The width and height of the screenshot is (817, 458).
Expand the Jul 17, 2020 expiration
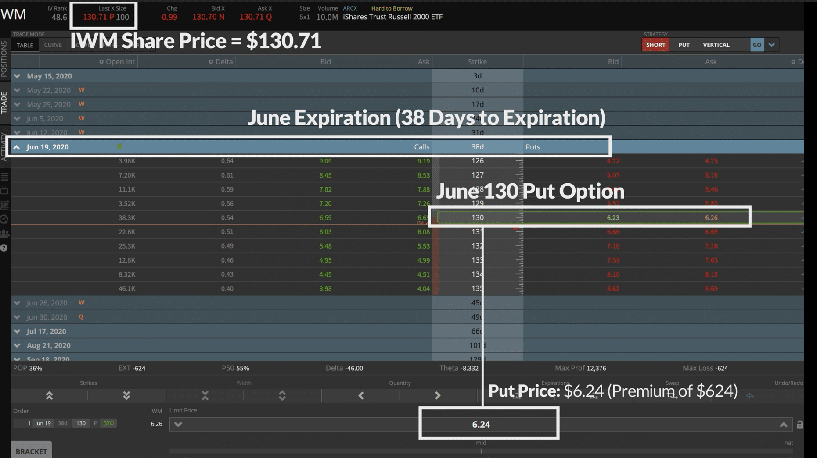[17, 331]
